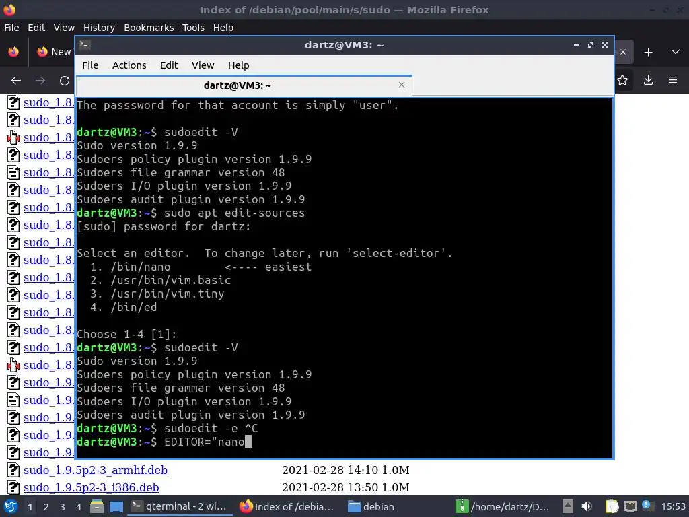Viewport: 689px width, 517px height.
Task: Select the dartz@VM3 terminal tab
Action: pos(244,85)
